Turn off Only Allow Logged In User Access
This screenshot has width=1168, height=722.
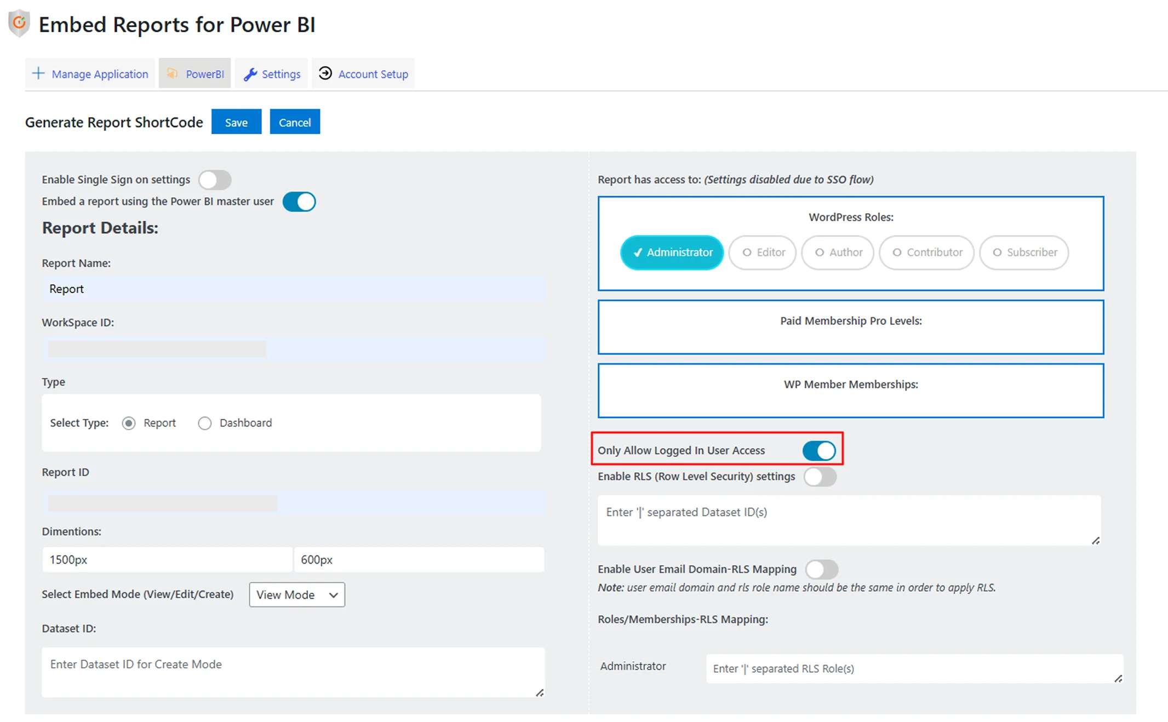819,450
